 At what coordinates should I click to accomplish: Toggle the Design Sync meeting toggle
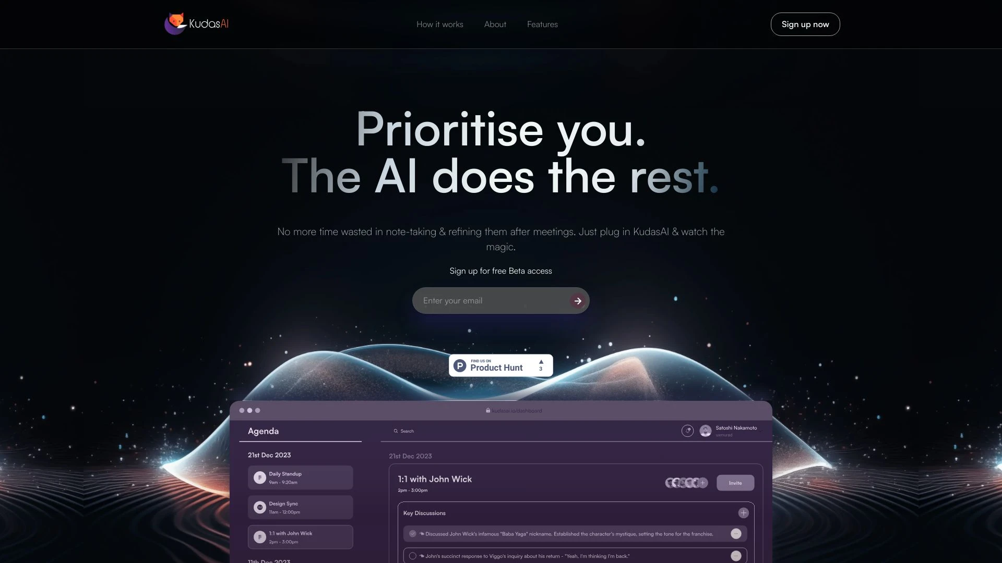pos(259,507)
